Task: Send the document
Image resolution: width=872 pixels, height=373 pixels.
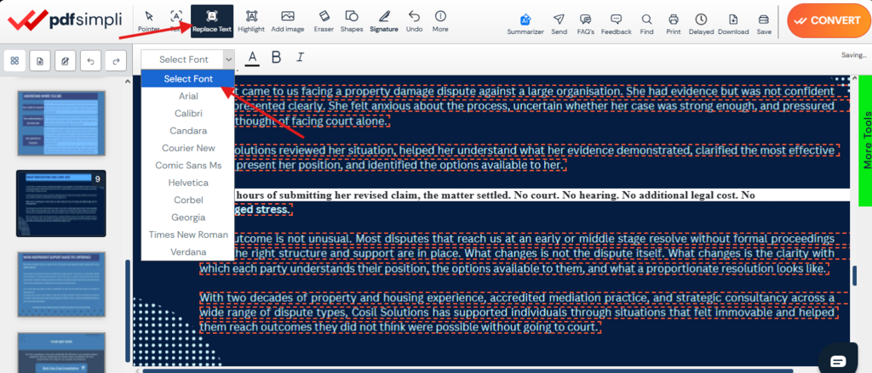Action: coord(559,25)
